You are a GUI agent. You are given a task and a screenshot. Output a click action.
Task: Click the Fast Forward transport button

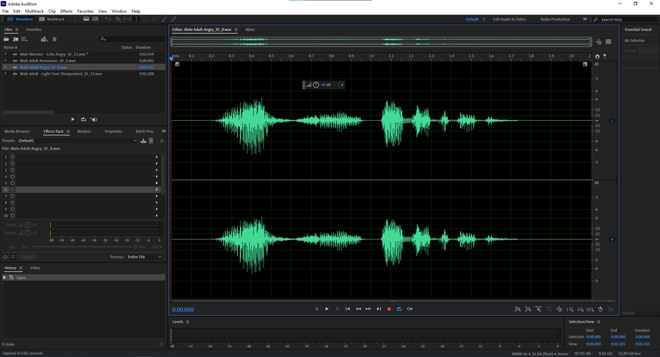[x=368, y=309]
